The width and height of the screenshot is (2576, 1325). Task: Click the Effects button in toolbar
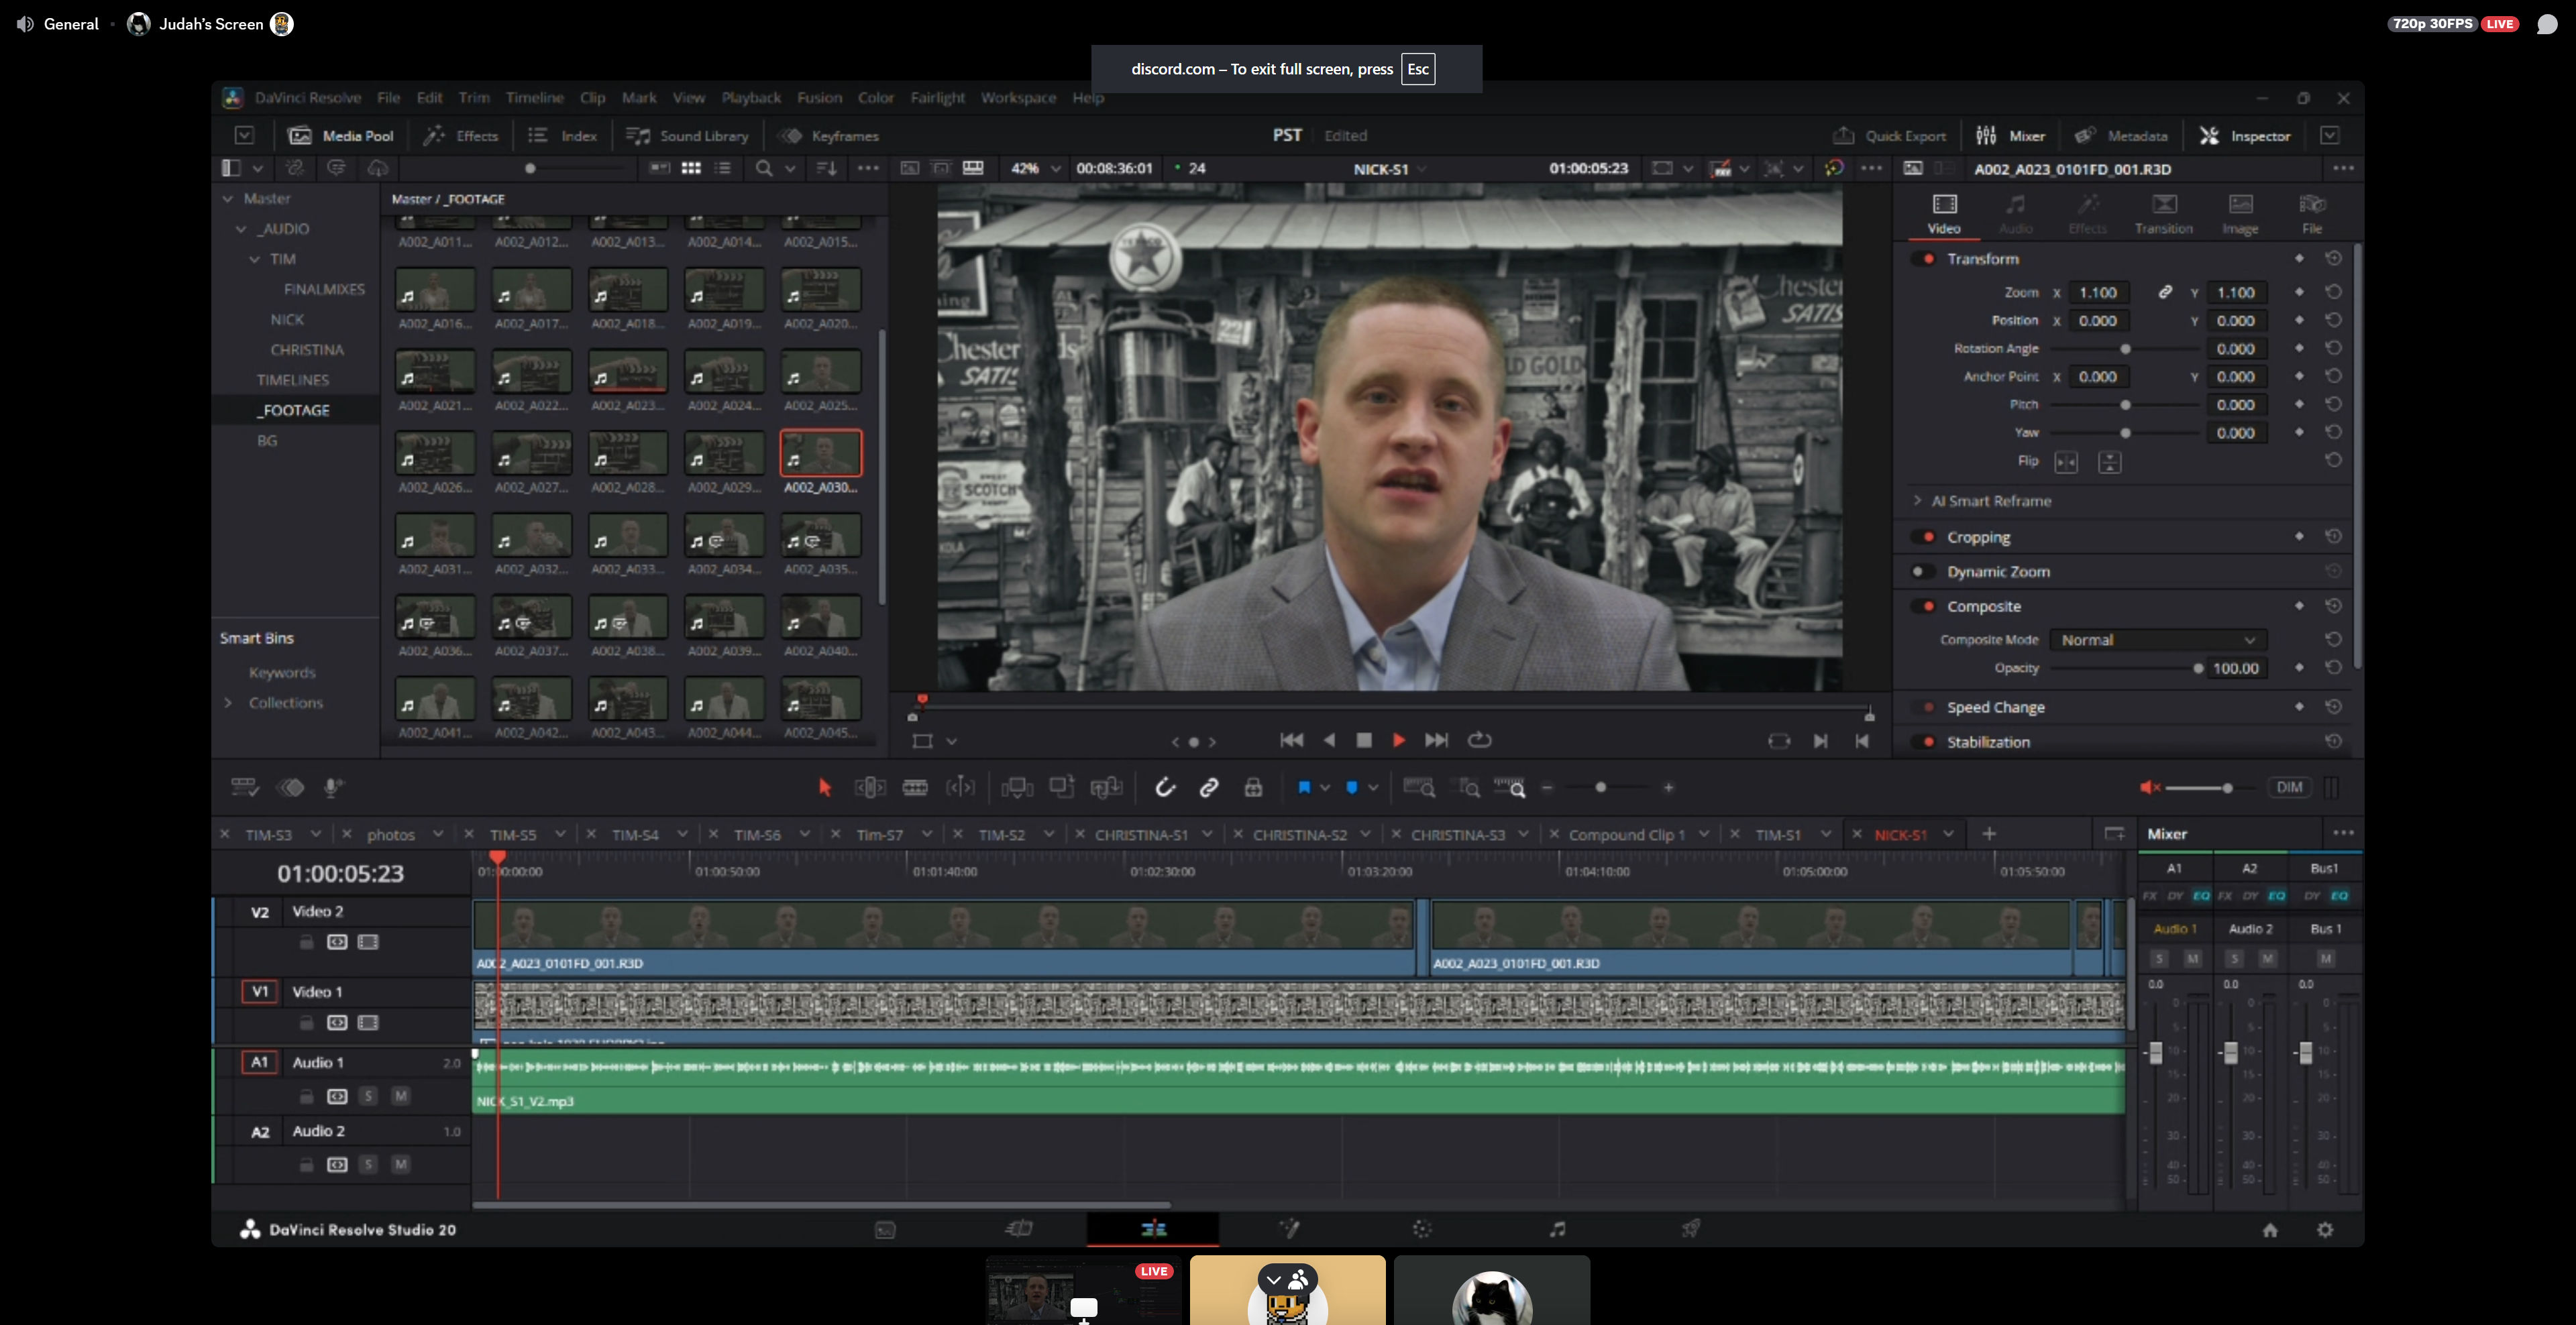461,136
